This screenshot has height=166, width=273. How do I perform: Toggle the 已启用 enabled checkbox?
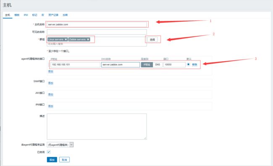pyautogui.click(x=49, y=152)
